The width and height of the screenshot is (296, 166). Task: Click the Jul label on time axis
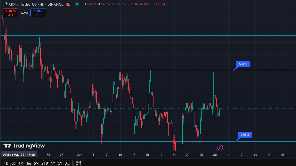click(x=215, y=155)
